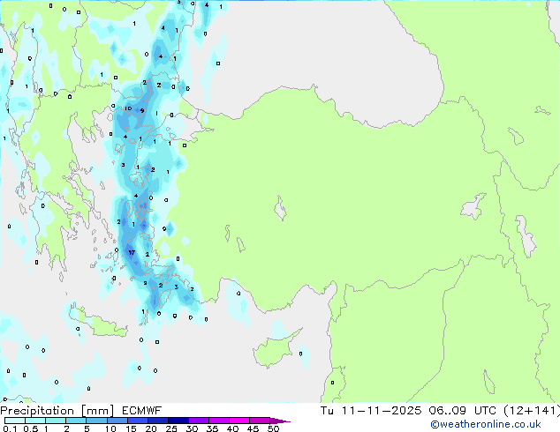The width and height of the screenshot is (560, 432).
Task: Click the '45' legend scale label
Action: click(x=253, y=428)
